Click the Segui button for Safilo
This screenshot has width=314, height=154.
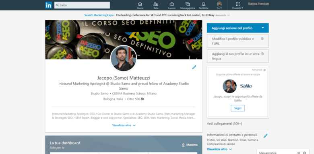coord(238,108)
